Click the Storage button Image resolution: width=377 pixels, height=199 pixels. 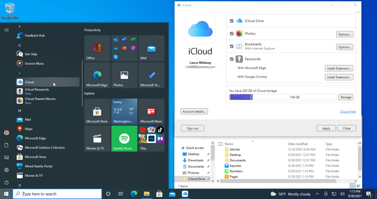pyautogui.click(x=346, y=97)
